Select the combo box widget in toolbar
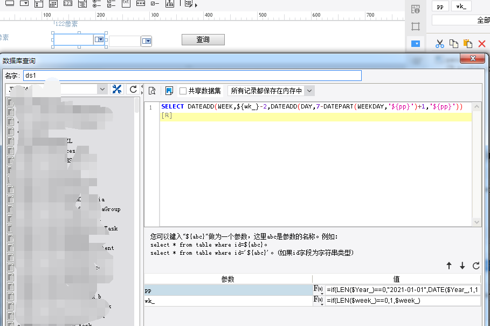Image resolution: width=490 pixels, height=326 pixels. tap(24, 3)
